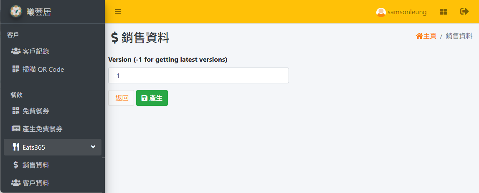Screen dimensions: 479x193
Task: Click the 返回 back button
Action: pos(121,98)
